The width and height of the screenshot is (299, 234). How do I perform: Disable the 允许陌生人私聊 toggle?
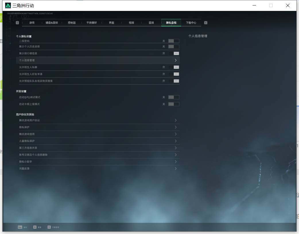coord(174,67)
